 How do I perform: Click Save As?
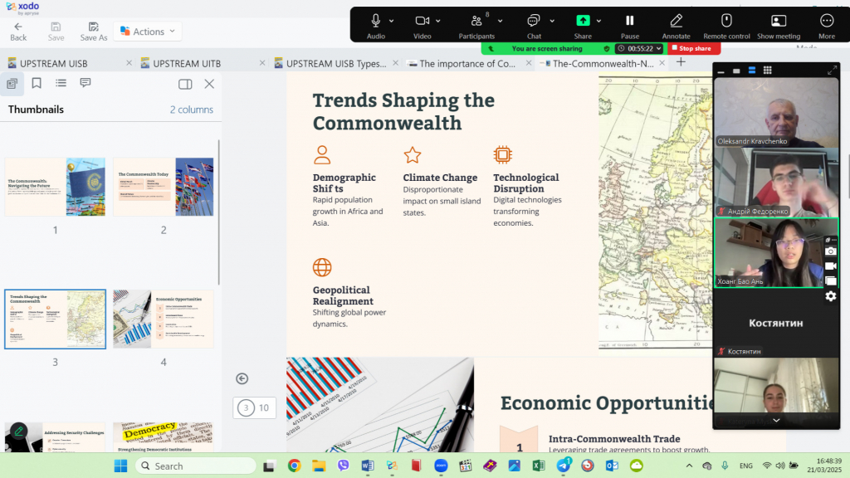93,32
